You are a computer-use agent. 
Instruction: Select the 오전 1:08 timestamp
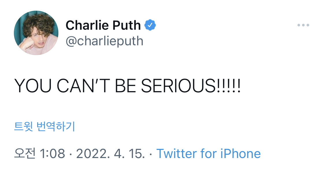[40, 154]
